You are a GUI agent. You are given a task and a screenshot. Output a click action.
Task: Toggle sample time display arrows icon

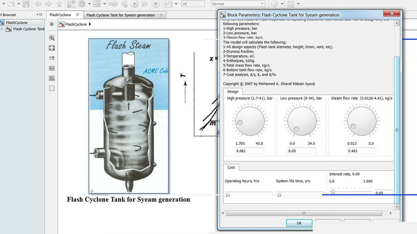point(52,58)
